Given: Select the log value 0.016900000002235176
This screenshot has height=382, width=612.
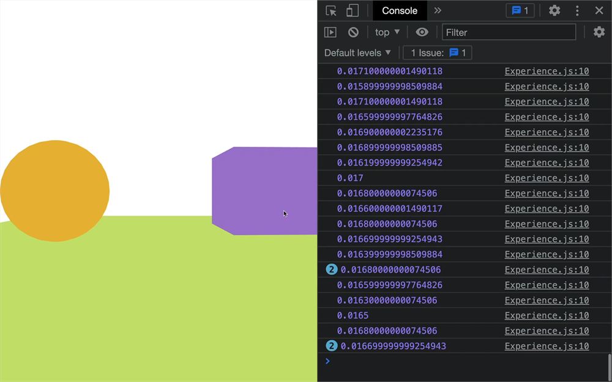Looking at the screenshot, I should click(x=389, y=132).
